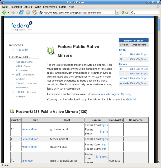This screenshot has height=168, width=161.
Task: Click into the URL address field
Action: pyautogui.click(x=78, y=12)
